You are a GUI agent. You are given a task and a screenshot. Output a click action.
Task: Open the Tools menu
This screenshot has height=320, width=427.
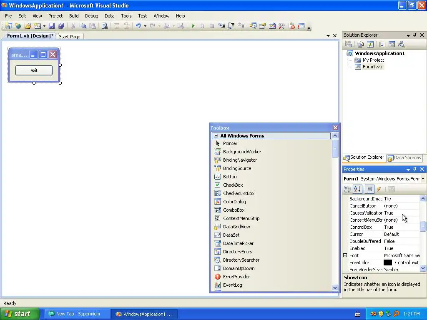tap(126, 16)
